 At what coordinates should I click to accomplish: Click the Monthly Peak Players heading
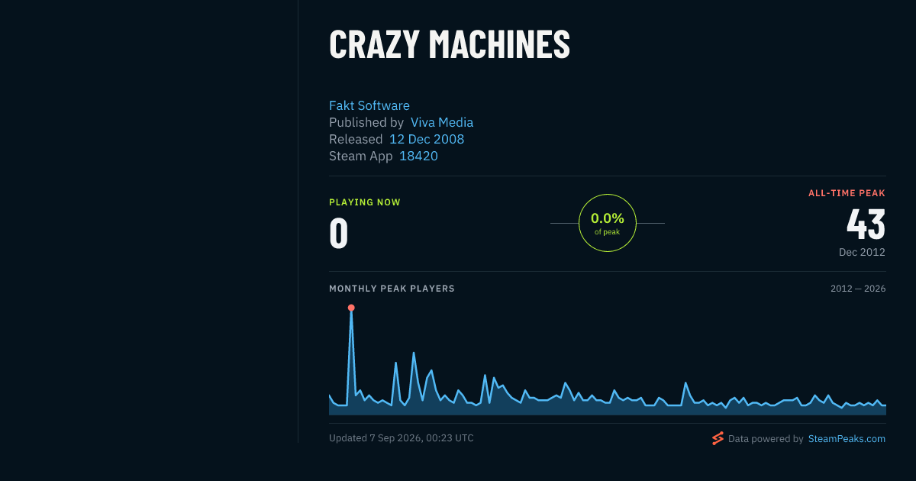[x=392, y=289]
